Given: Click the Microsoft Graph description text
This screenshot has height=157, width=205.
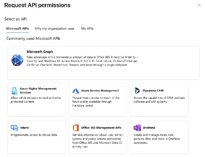Looking at the screenshot, I should 82,61.
